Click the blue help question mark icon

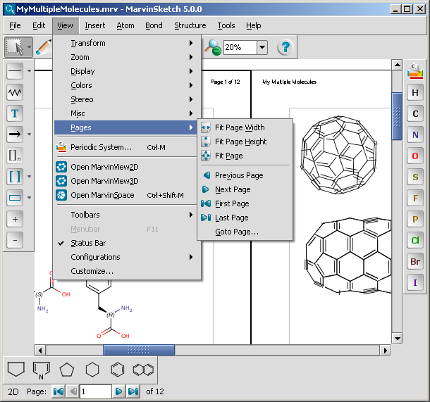coord(285,48)
